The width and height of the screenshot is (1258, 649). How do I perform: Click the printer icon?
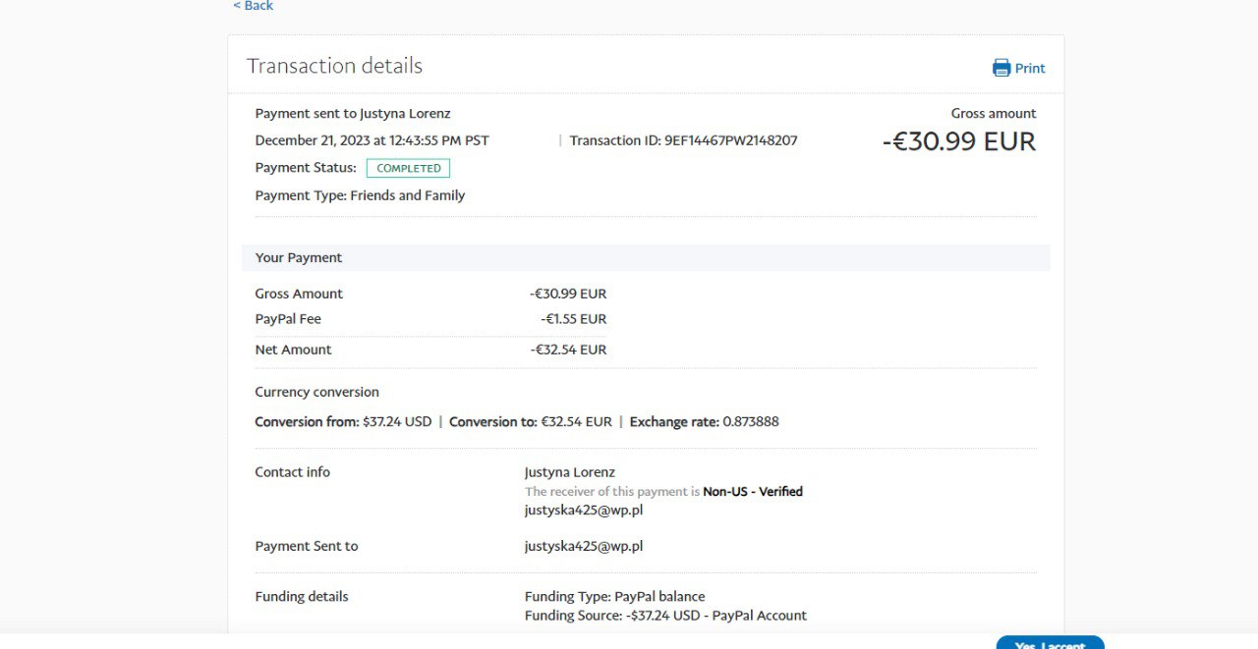point(1001,68)
